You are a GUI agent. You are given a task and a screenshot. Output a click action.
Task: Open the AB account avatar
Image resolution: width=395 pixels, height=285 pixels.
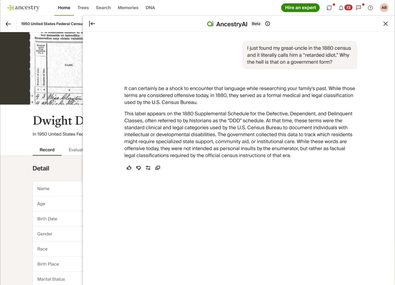click(x=384, y=7)
